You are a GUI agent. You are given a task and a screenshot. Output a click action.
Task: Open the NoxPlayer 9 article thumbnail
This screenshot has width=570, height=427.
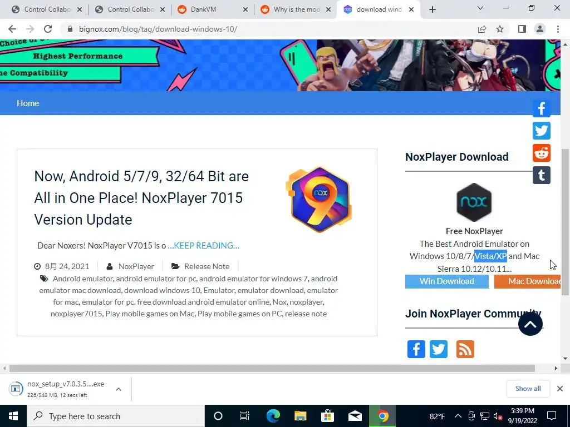tap(319, 200)
